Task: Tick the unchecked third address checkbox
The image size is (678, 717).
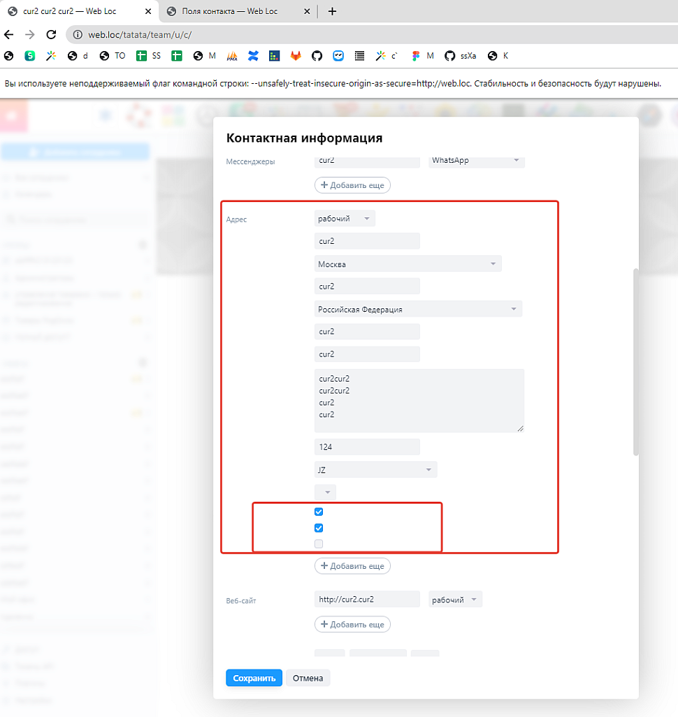Action: (x=319, y=544)
